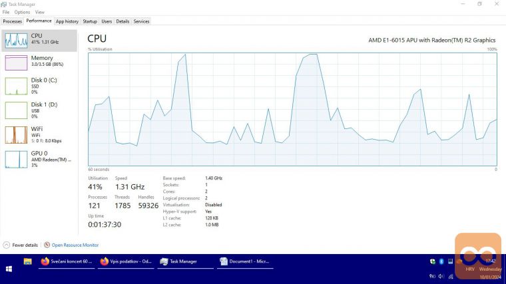This screenshot has width=506, height=284.
Task: Switch to the App history tab
Action: (x=67, y=21)
